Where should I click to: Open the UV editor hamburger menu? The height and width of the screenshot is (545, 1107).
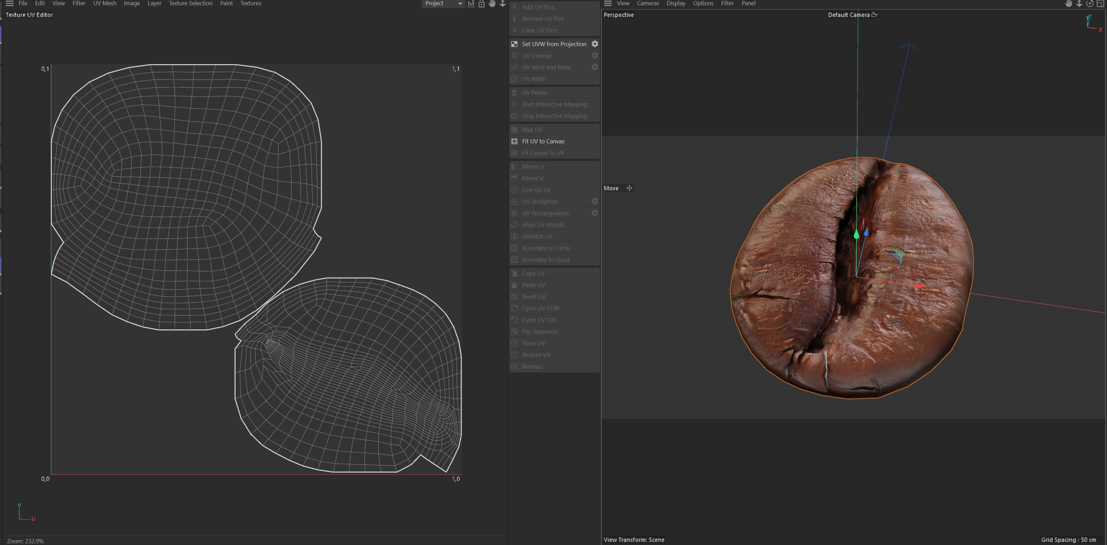pyautogui.click(x=10, y=4)
